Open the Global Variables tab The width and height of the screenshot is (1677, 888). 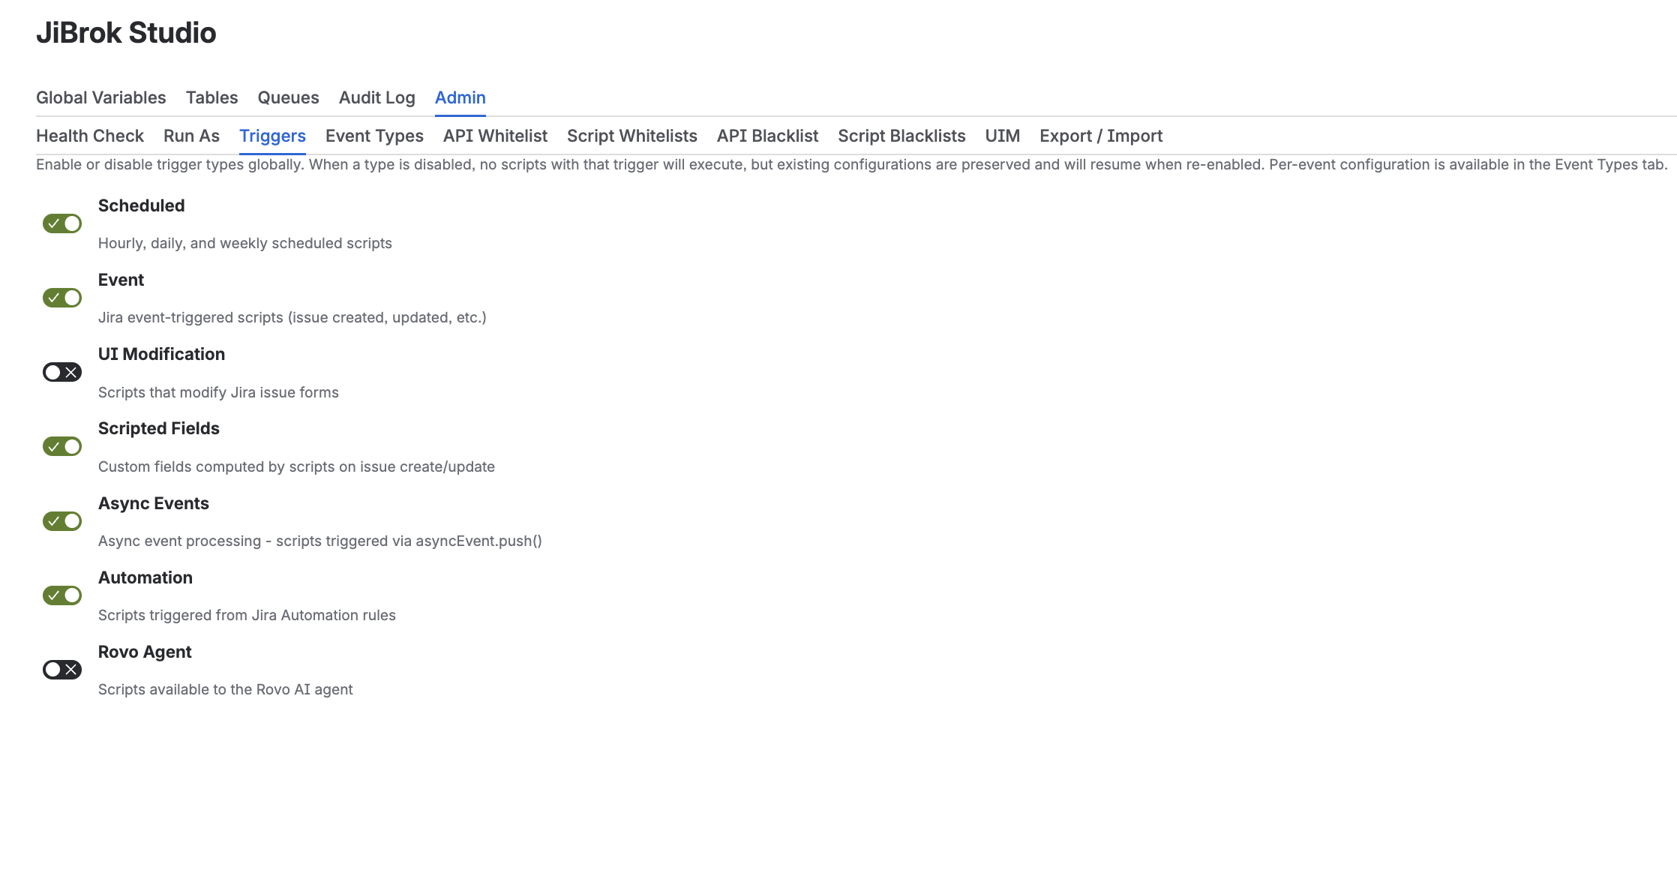point(101,97)
